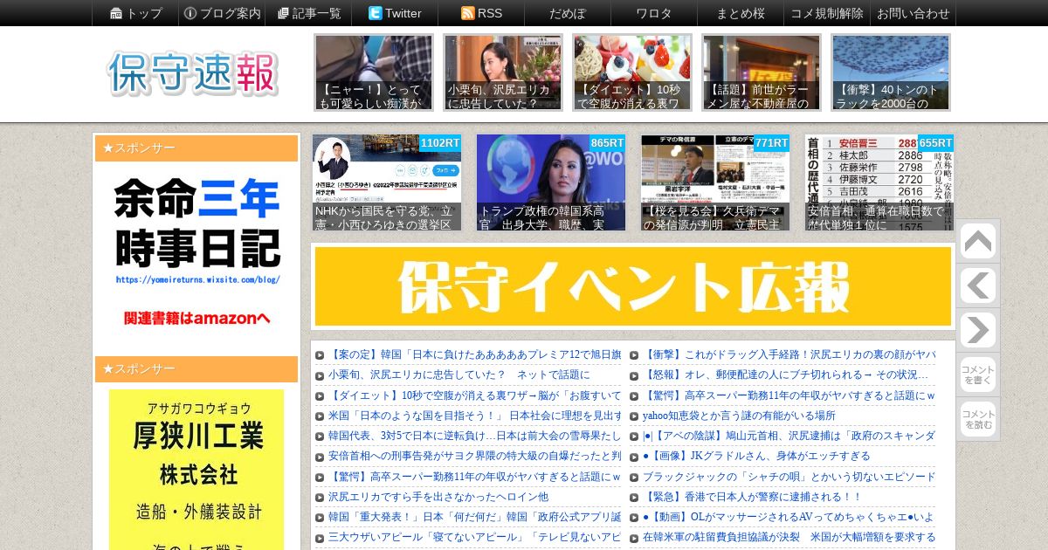Open 記事一覧 article list menu
The image size is (1048, 550).
(308, 13)
